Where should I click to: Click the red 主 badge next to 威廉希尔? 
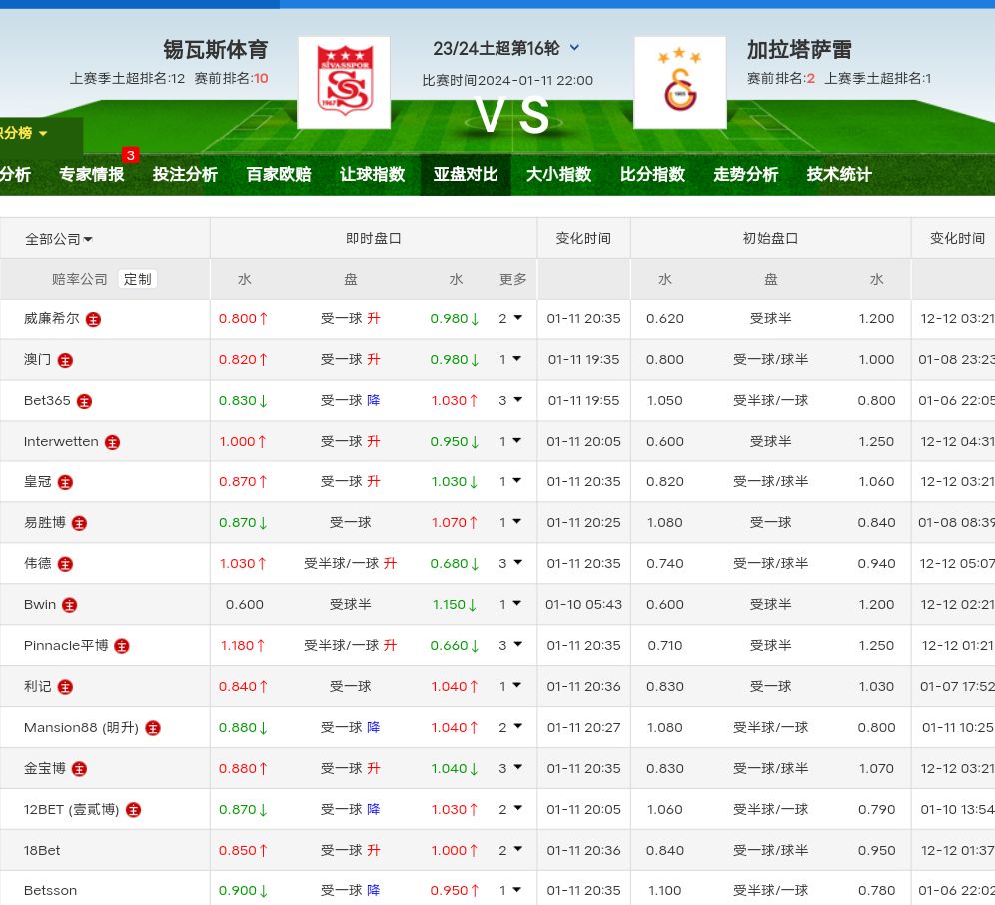click(x=93, y=319)
